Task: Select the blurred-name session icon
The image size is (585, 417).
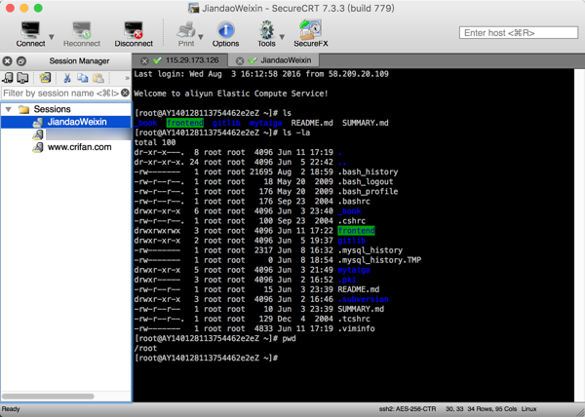Action: (x=38, y=134)
